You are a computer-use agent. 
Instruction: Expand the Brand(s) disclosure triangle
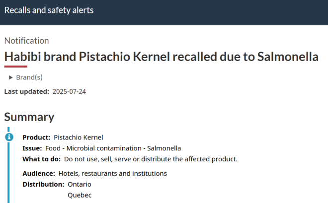click(11, 77)
